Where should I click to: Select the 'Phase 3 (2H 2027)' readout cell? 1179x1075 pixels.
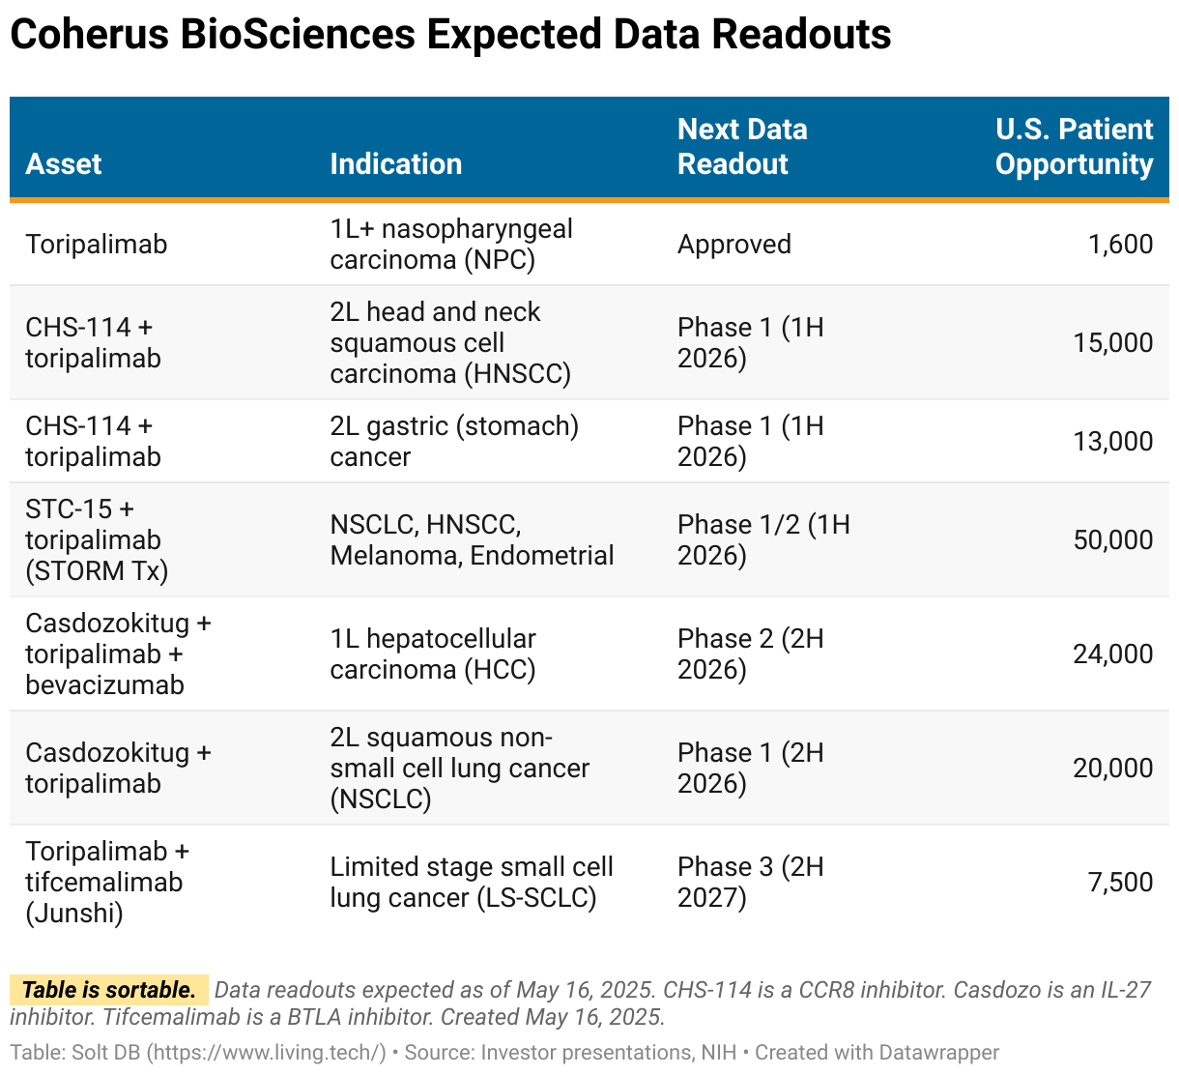(750, 883)
